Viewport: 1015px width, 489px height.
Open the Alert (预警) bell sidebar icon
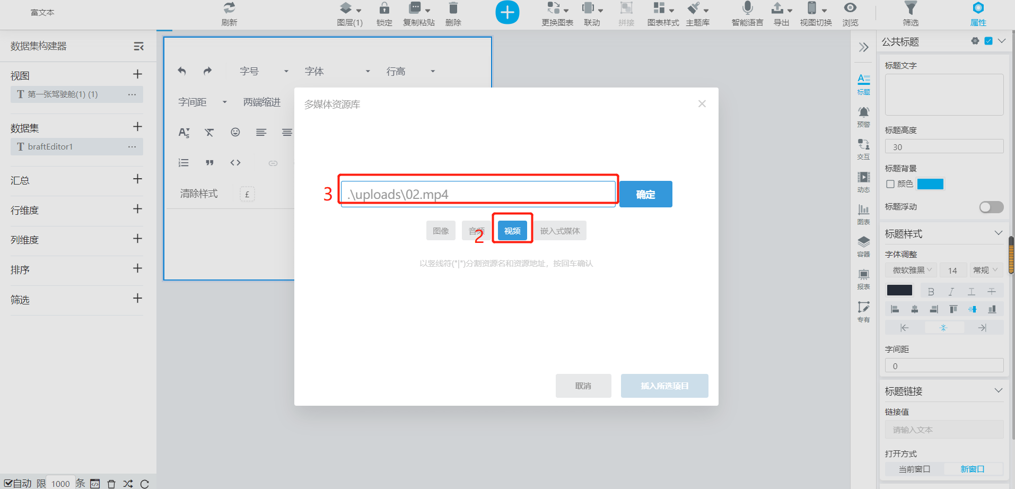[x=863, y=112]
